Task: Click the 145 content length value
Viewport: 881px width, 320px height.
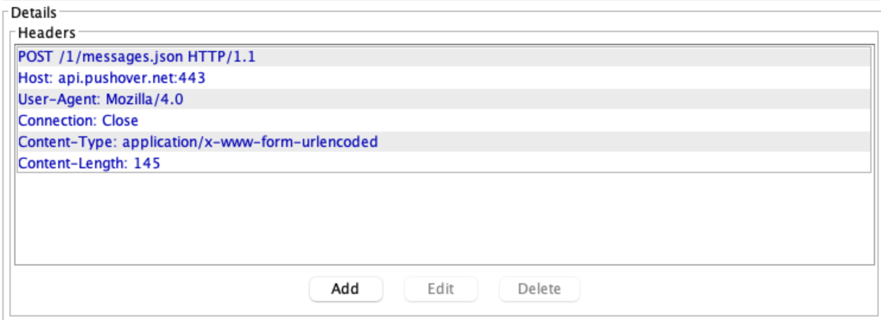Action: (x=147, y=164)
